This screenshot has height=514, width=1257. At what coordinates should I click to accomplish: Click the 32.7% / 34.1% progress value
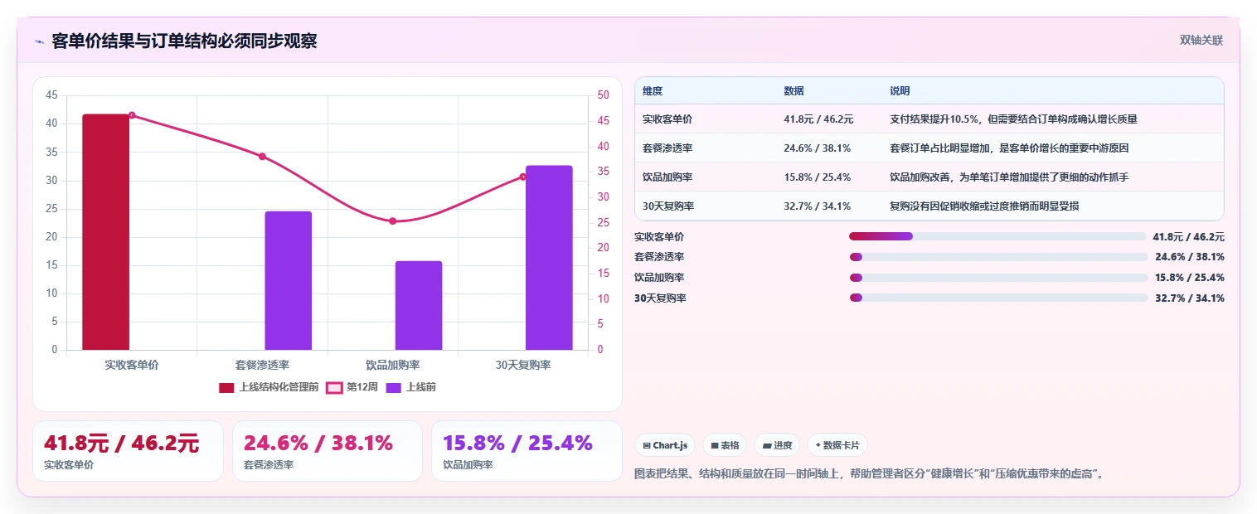click(x=1190, y=298)
